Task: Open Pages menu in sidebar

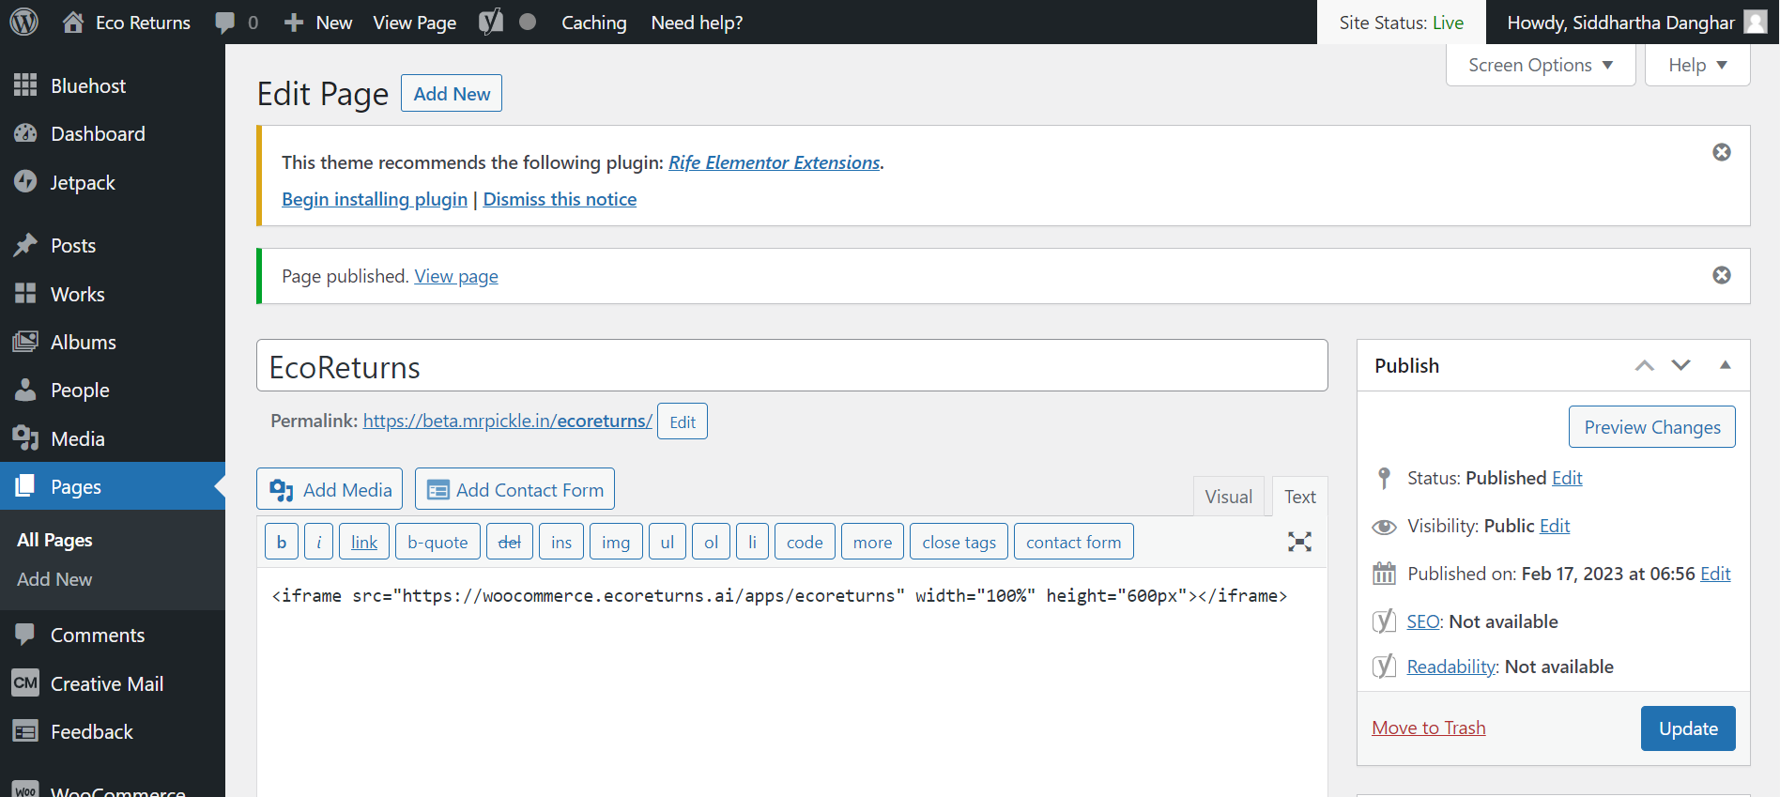Action: point(113,486)
